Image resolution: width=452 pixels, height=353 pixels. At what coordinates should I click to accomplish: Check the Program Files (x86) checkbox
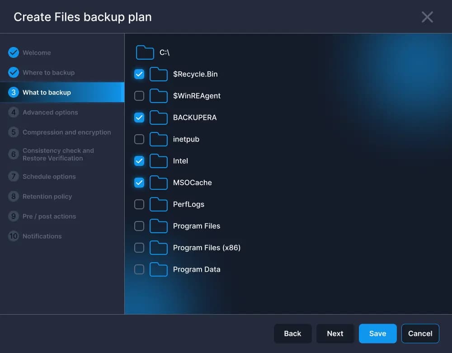pyautogui.click(x=139, y=248)
